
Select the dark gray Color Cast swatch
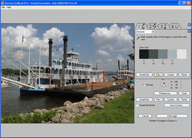click(x=153, y=54)
